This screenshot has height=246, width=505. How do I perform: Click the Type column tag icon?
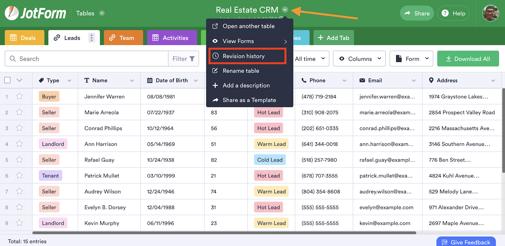tap(41, 80)
